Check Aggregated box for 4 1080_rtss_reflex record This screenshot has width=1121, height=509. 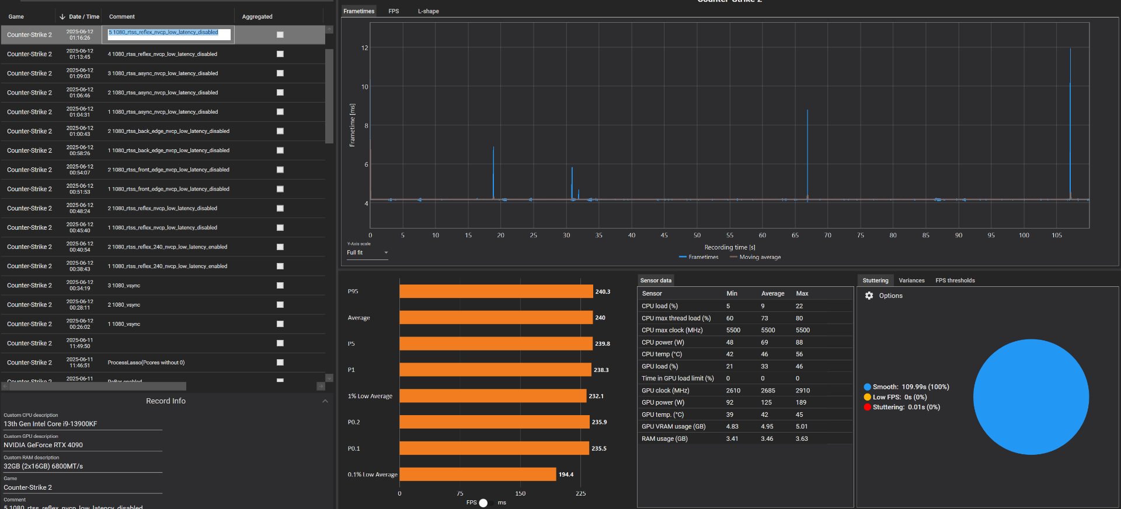coord(280,54)
